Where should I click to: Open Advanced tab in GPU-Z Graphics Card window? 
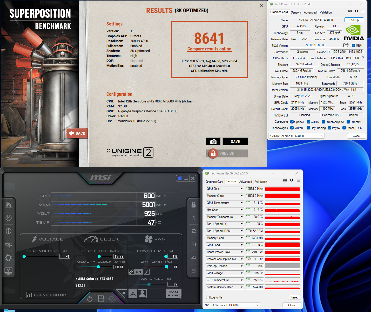(x=310, y=12)
